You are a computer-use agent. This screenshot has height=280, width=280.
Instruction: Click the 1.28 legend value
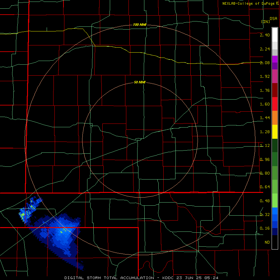(265, 132)
